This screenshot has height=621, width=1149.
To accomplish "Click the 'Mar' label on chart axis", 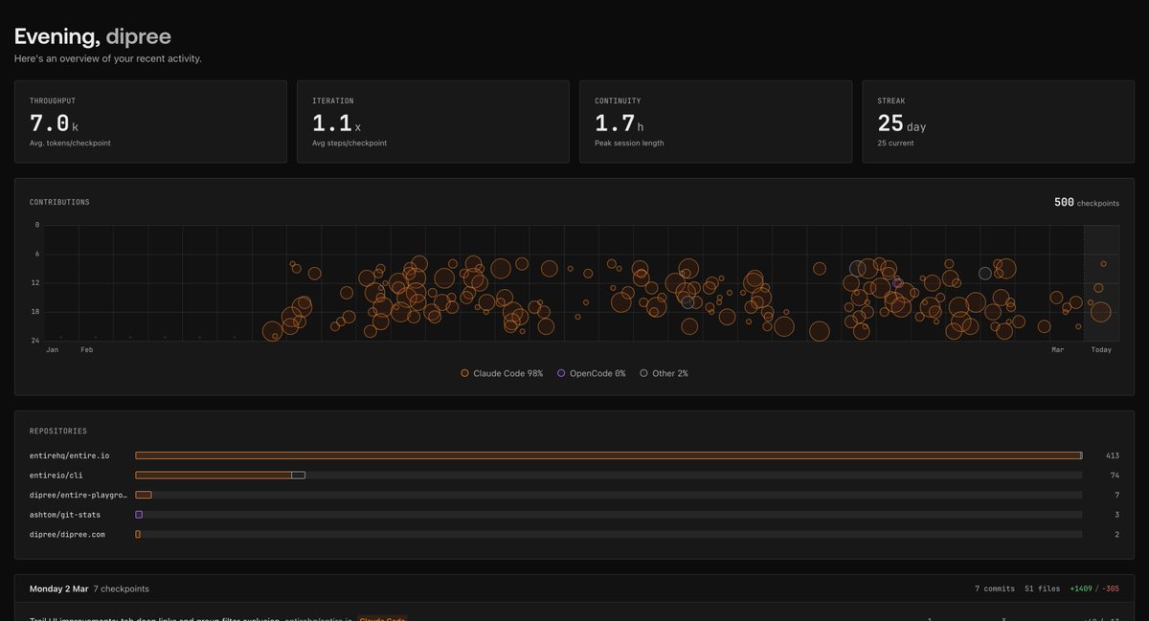I will [x=1058, y=350].
